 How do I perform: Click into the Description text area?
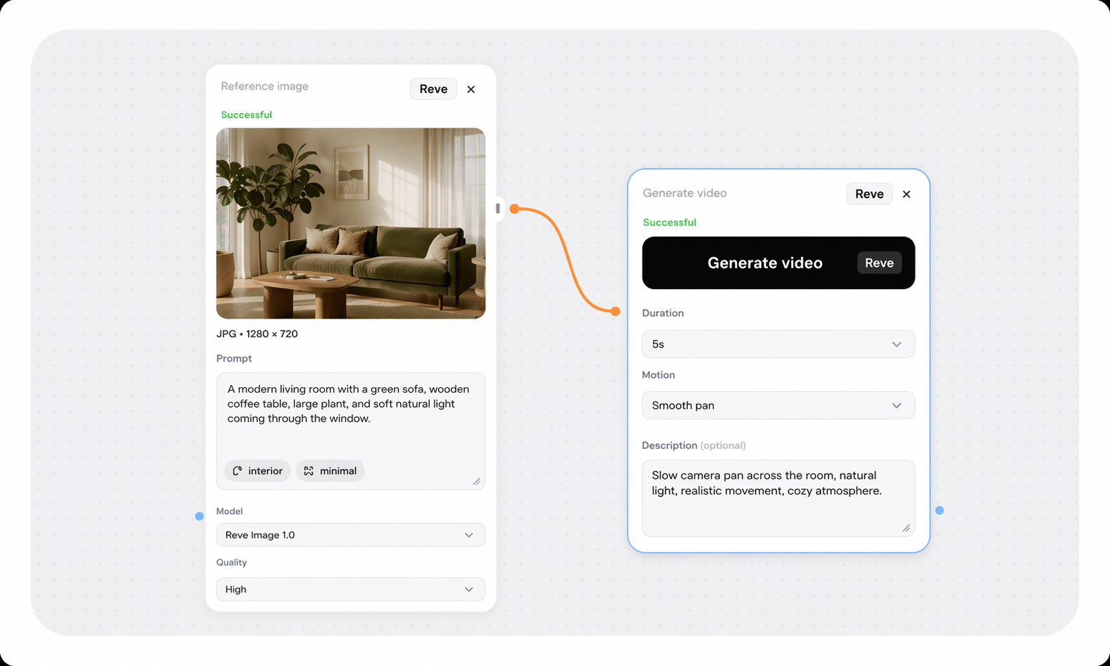[x=778, y=498]
